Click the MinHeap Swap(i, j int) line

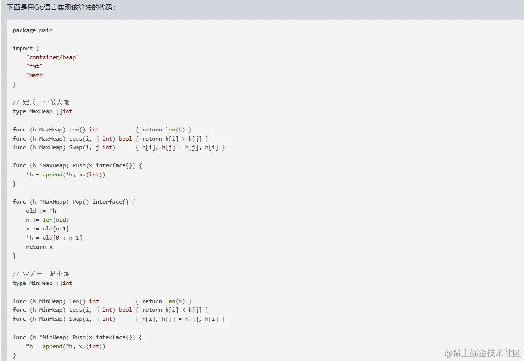coord(119,319)
